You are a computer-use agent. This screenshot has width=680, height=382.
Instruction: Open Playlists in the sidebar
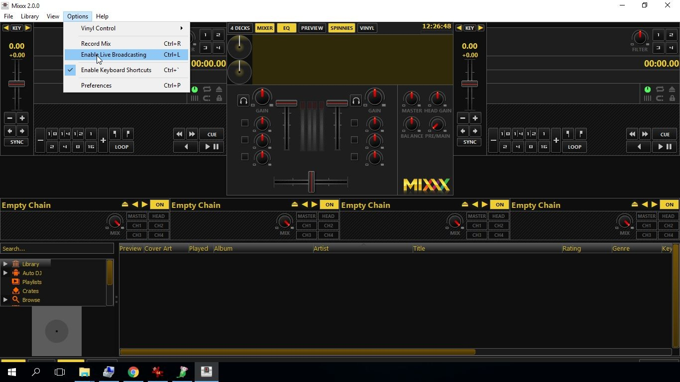tap(32, 282)
